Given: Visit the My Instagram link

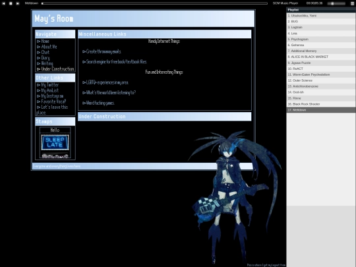Looking at the screenshot, I should coord(52,96).
